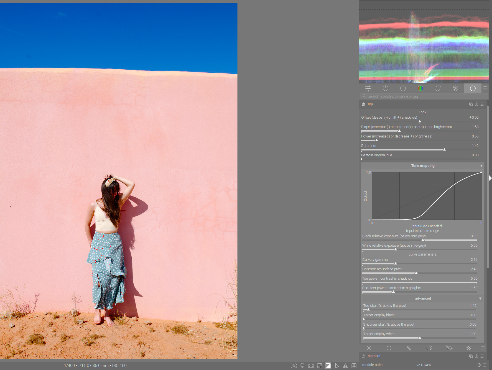This screenshot has width=492, height=370.
Task: Adjust the Saturation slider in agx
Action: [420, 147]
